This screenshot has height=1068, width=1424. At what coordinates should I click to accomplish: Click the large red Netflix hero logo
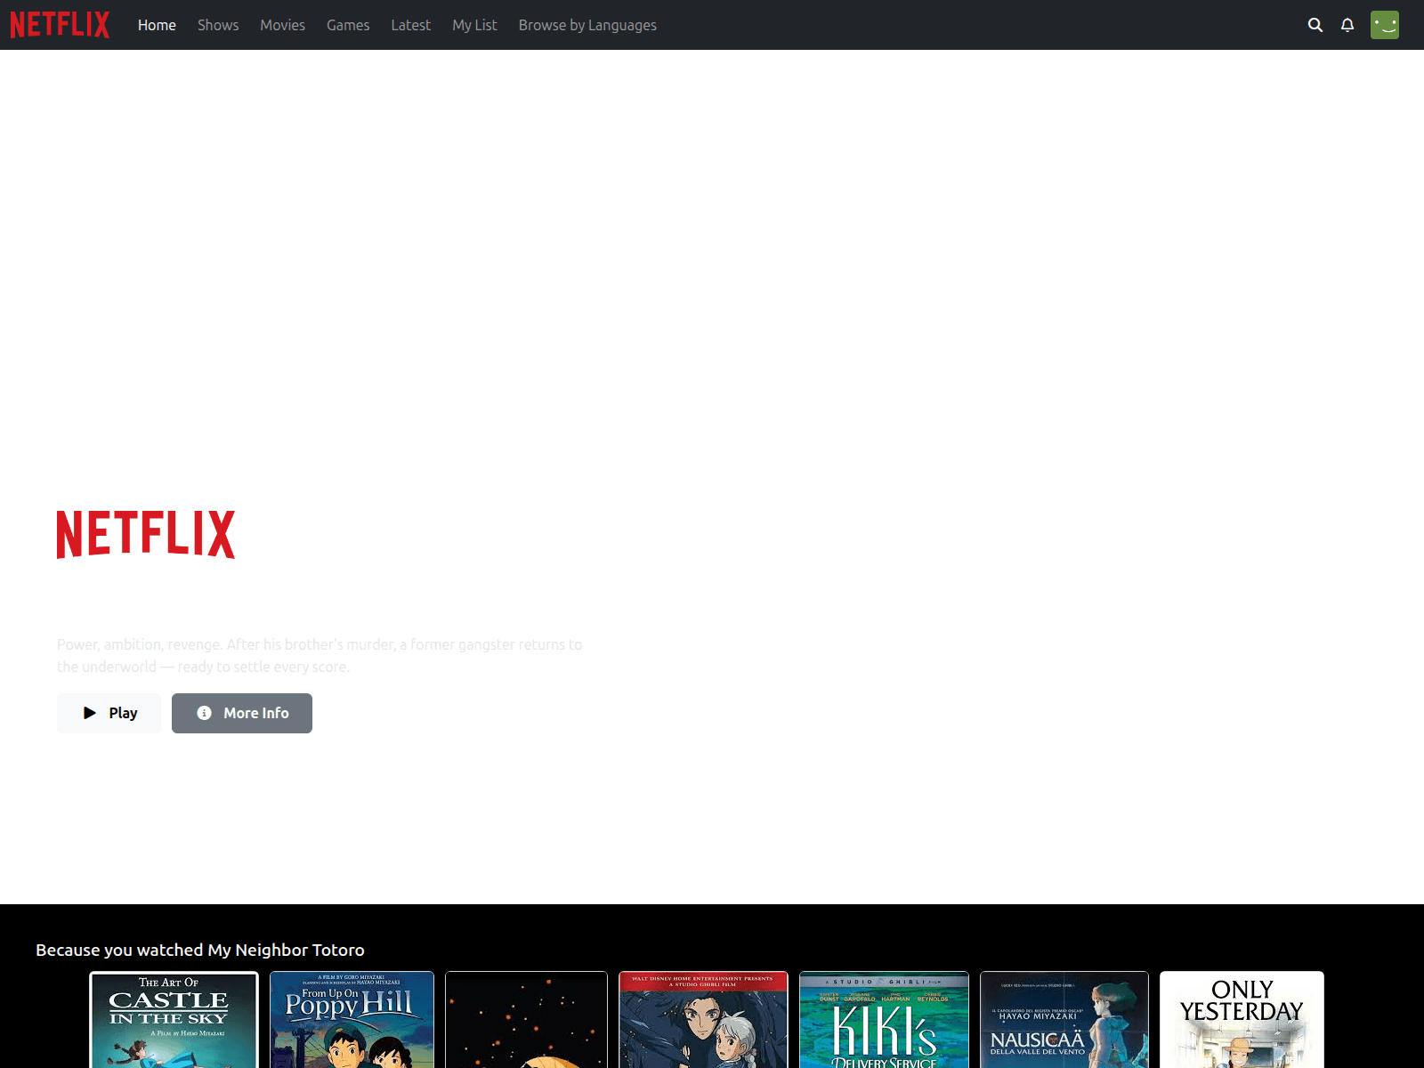[x=146, y=534]
